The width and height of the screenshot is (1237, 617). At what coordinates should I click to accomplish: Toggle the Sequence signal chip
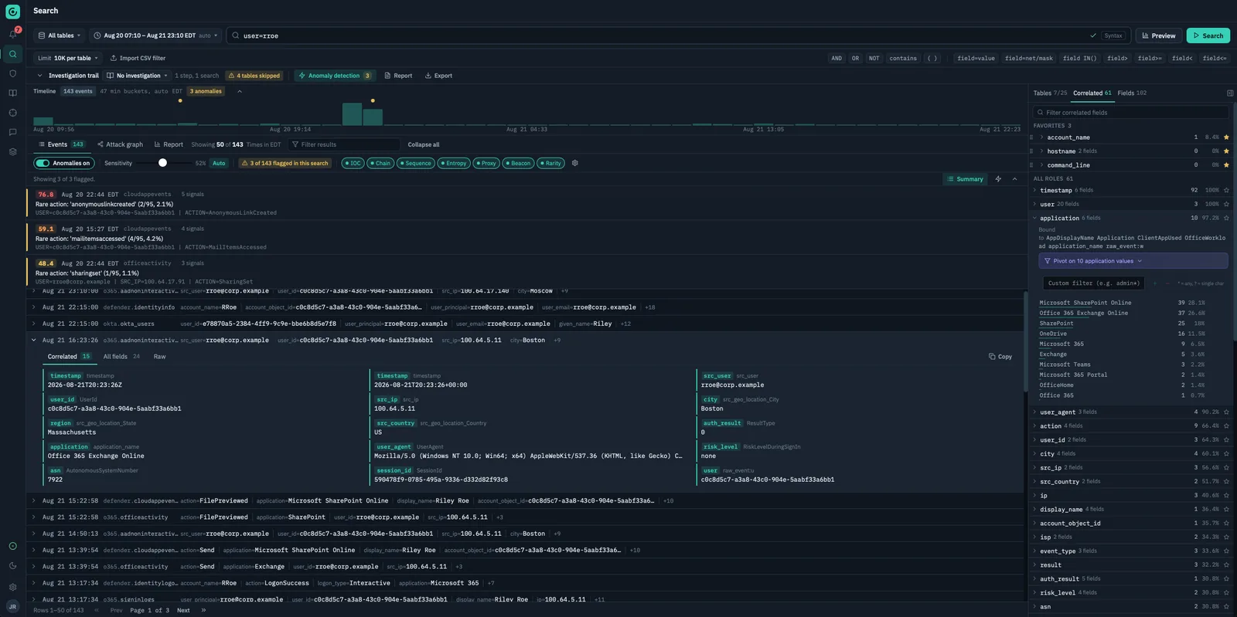coord(415,163)
